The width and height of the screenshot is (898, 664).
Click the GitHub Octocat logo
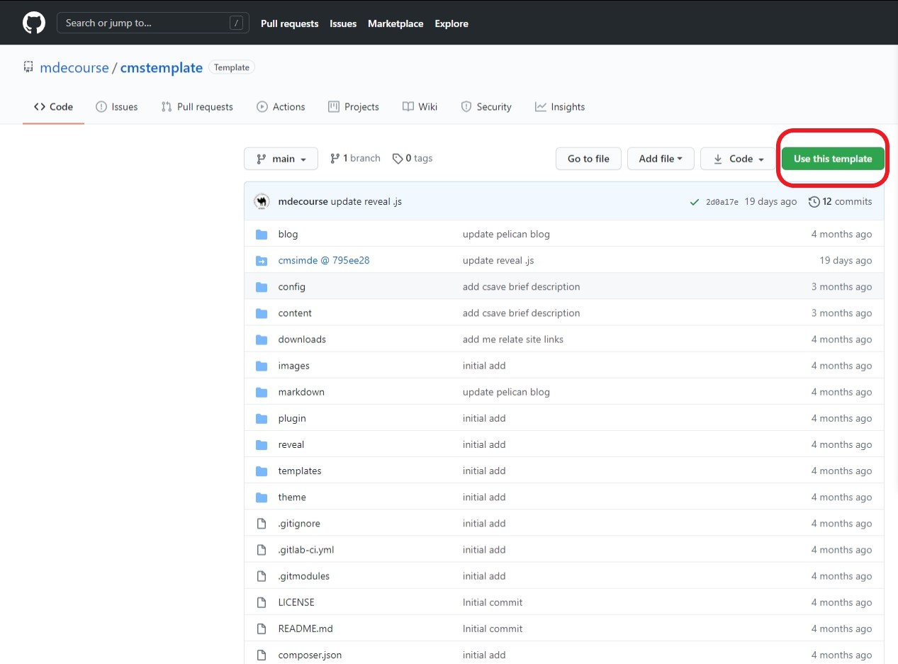[x=34, y=23]
